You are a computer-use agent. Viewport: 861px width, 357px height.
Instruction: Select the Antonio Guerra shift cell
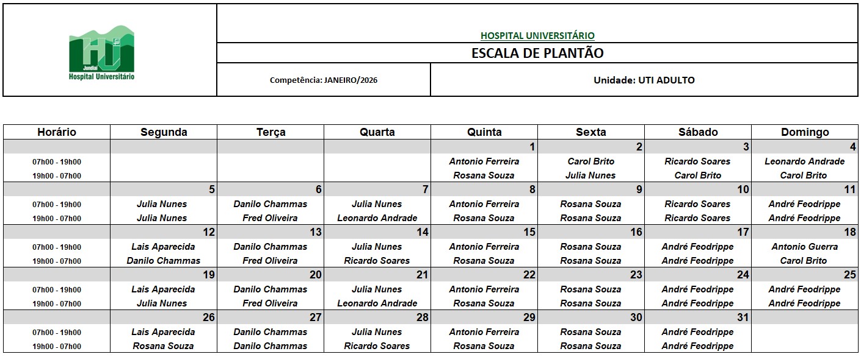[804, 247]
